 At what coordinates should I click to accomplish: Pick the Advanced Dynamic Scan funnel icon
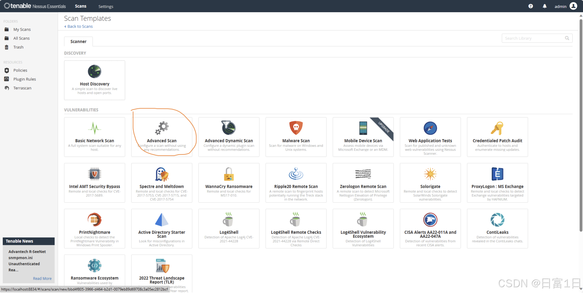pos(229,128)
